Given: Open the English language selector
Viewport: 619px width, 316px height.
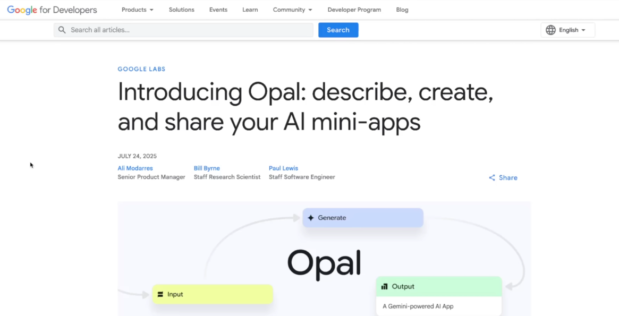Looking at the screenshot, I should (567, 30).
